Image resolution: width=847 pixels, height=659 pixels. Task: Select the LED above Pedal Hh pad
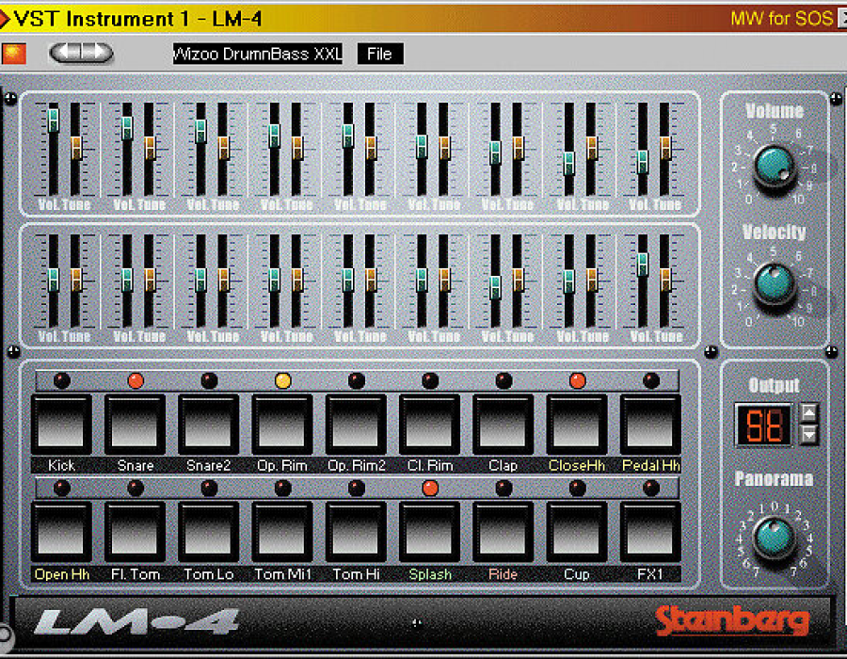click(x=651, y=381)
